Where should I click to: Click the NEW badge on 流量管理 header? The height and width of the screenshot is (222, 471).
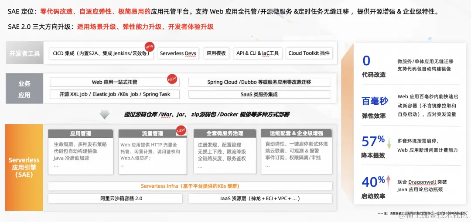pyautogui.click(x=181, y=131)
